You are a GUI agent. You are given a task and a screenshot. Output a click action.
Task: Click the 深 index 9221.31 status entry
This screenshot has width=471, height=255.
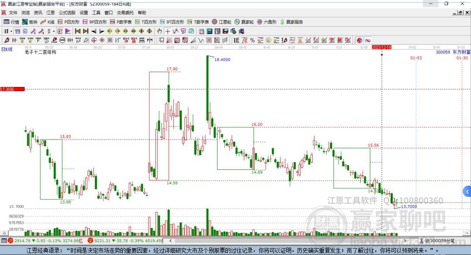tap(125, 241)
